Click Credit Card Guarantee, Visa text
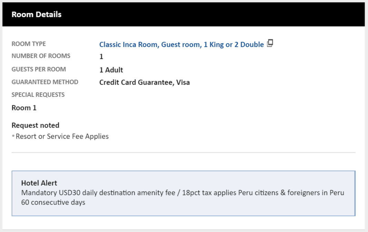368x232 pixels. click(145, 82)
